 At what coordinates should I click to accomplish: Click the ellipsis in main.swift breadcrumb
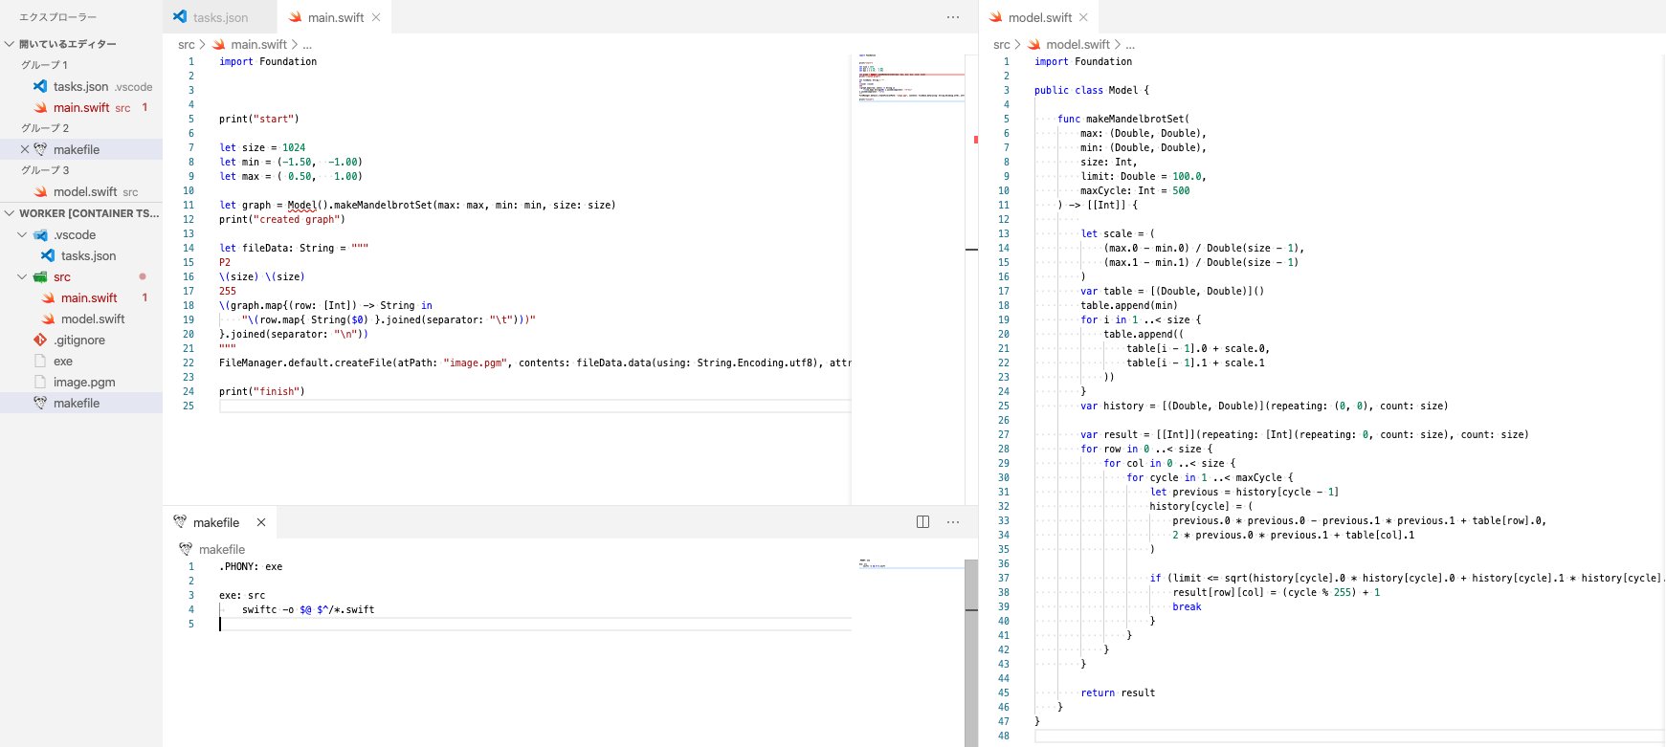[307, 44]
